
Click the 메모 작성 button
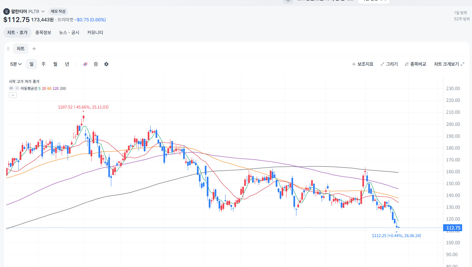[x=59, y=12]
